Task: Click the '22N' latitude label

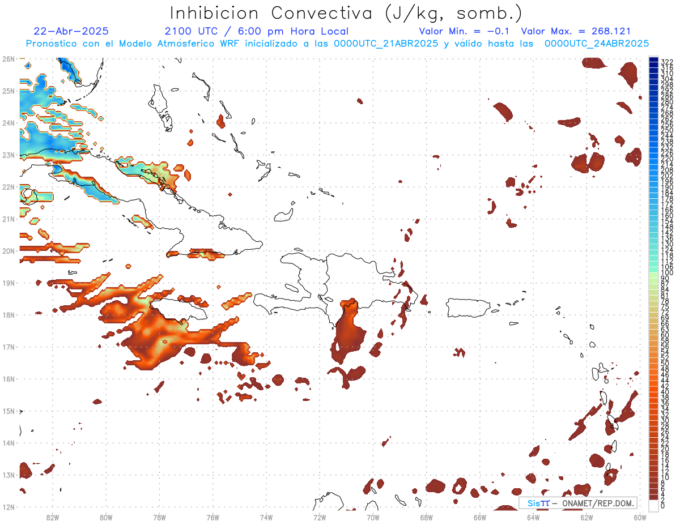Action: [x=8, y=187]
